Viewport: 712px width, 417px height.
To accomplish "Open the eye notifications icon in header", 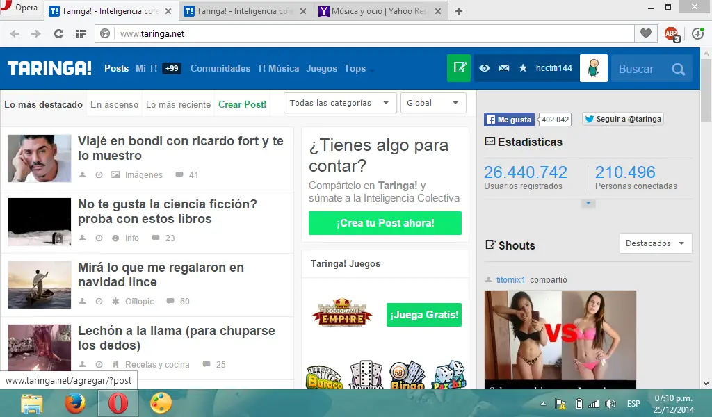I will (x=485, y=68).
